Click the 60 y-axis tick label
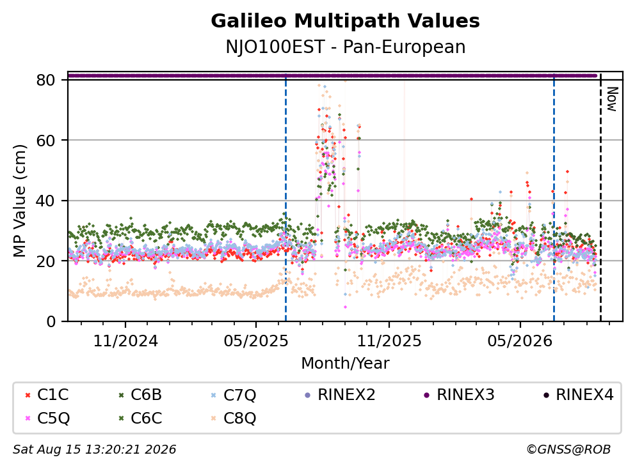 45,141
